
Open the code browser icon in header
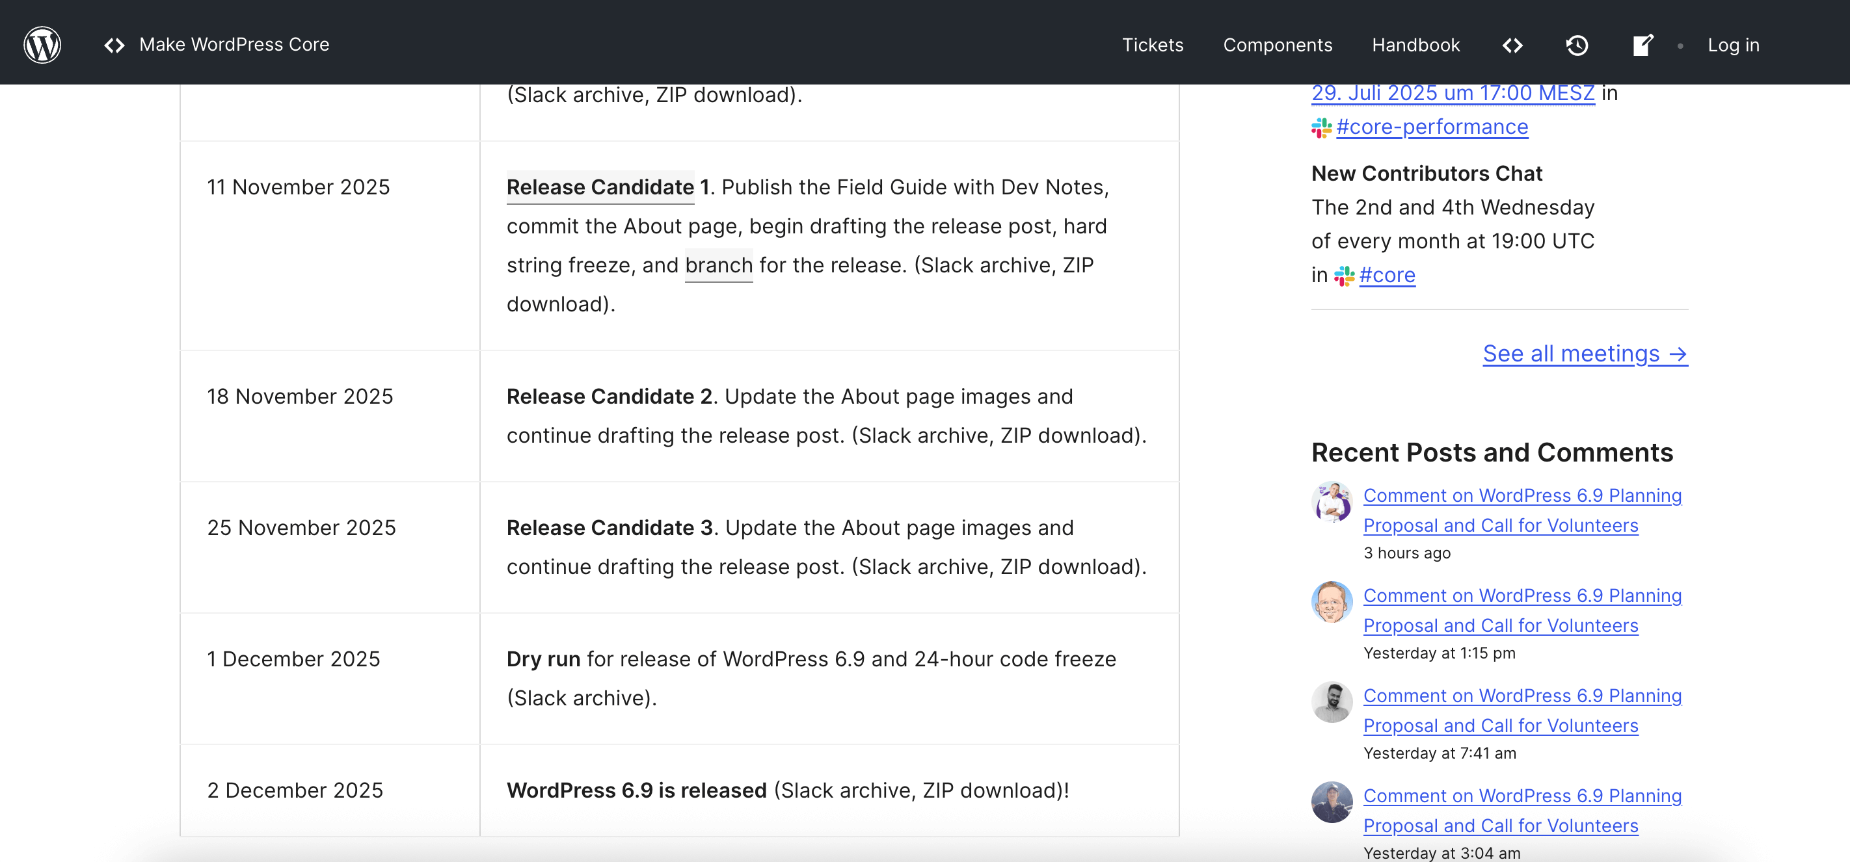click(x=1512, y=46)
